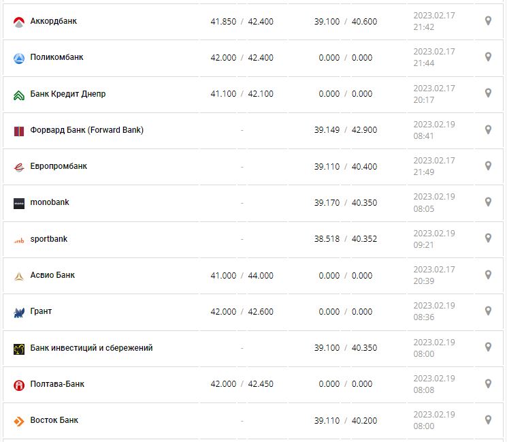Click the Асвио Банк logo
507x442 pixels.
pyautogui.click(x=19, y=276)
